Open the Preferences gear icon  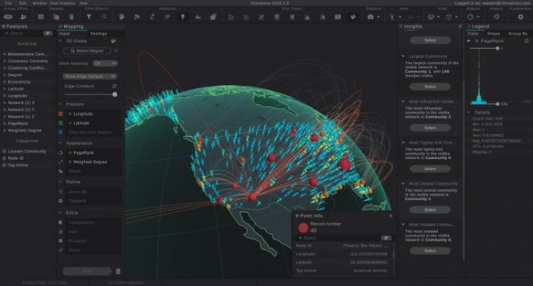(520, 16)
